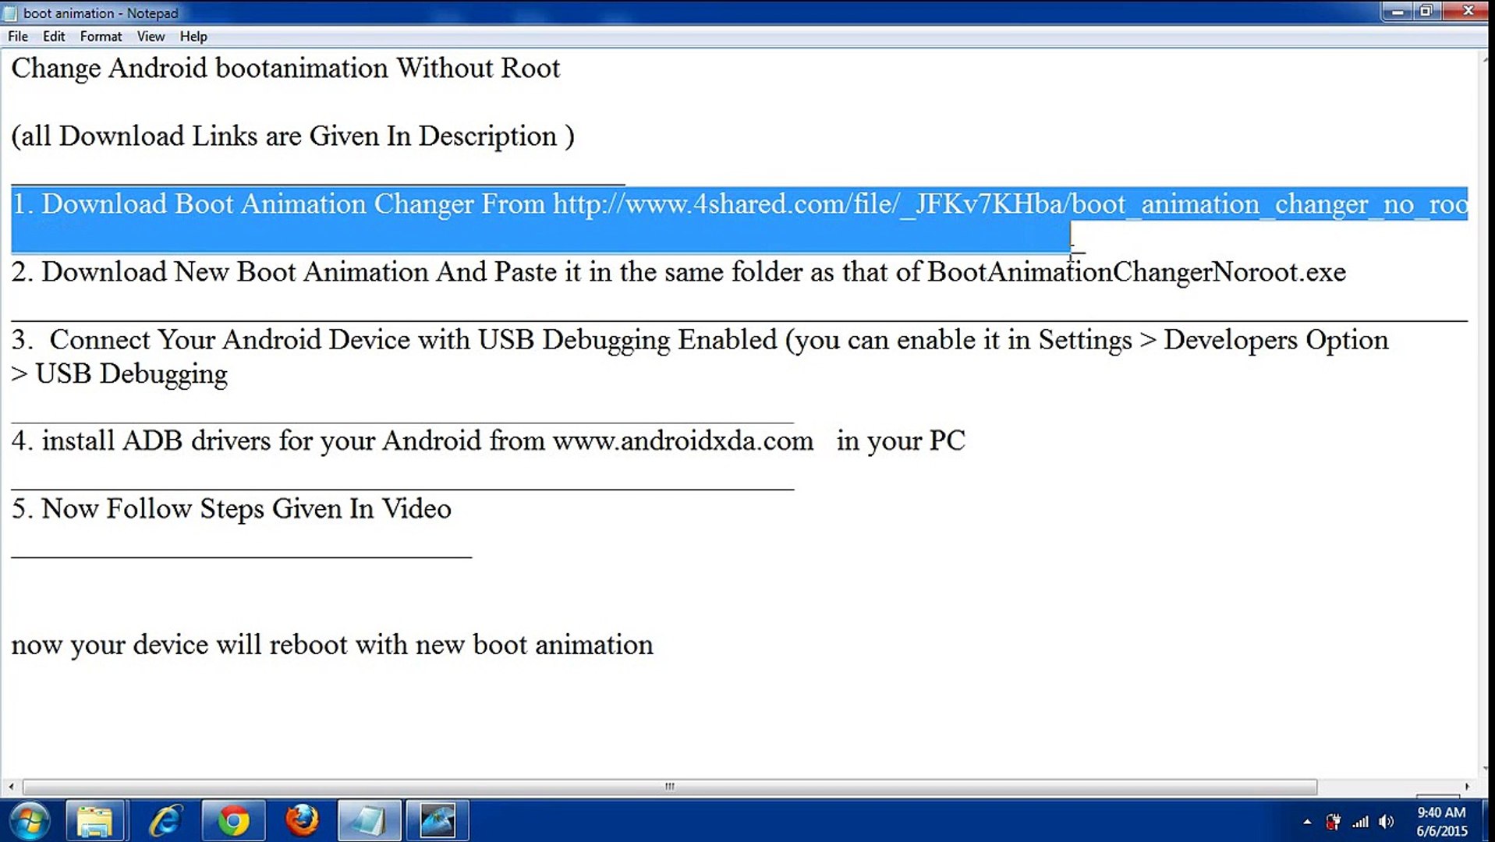The height and width of the screenshot is (842, 1495).
Task: Click the line starting "3. Connect Your Android Device"
Action: pyautogui.click(x=700, y=341)
